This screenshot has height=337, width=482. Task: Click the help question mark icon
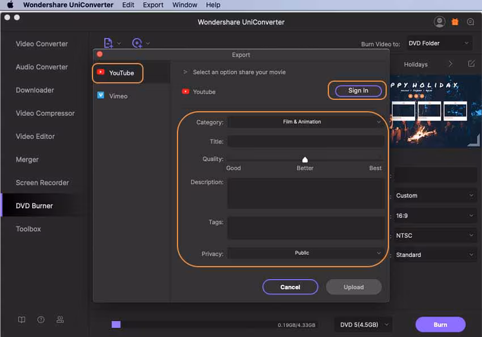41,320
